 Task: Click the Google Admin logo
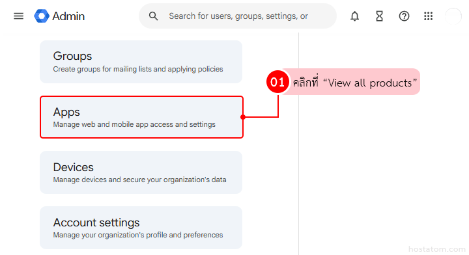click(42, 16)
